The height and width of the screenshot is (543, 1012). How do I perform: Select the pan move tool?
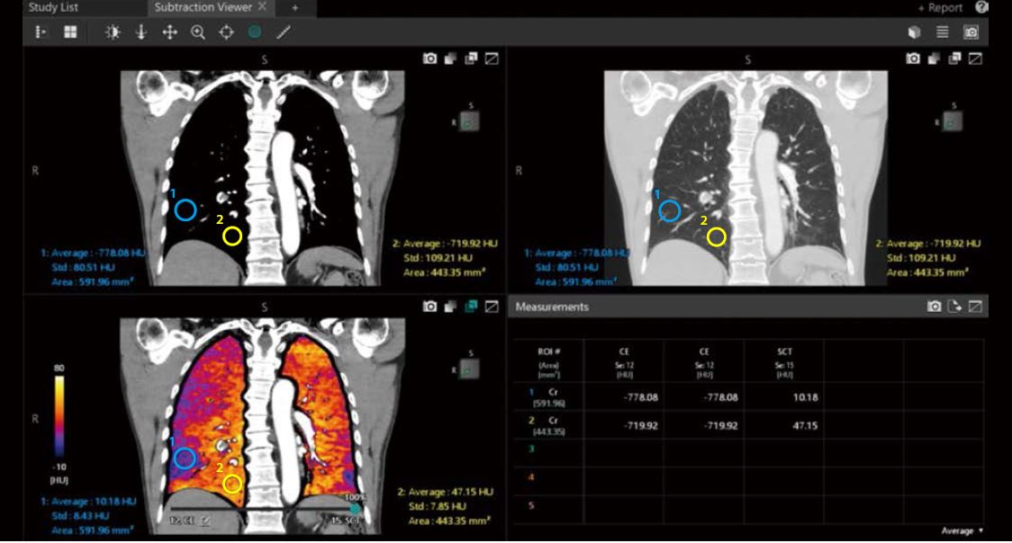[x=169, y=32]
